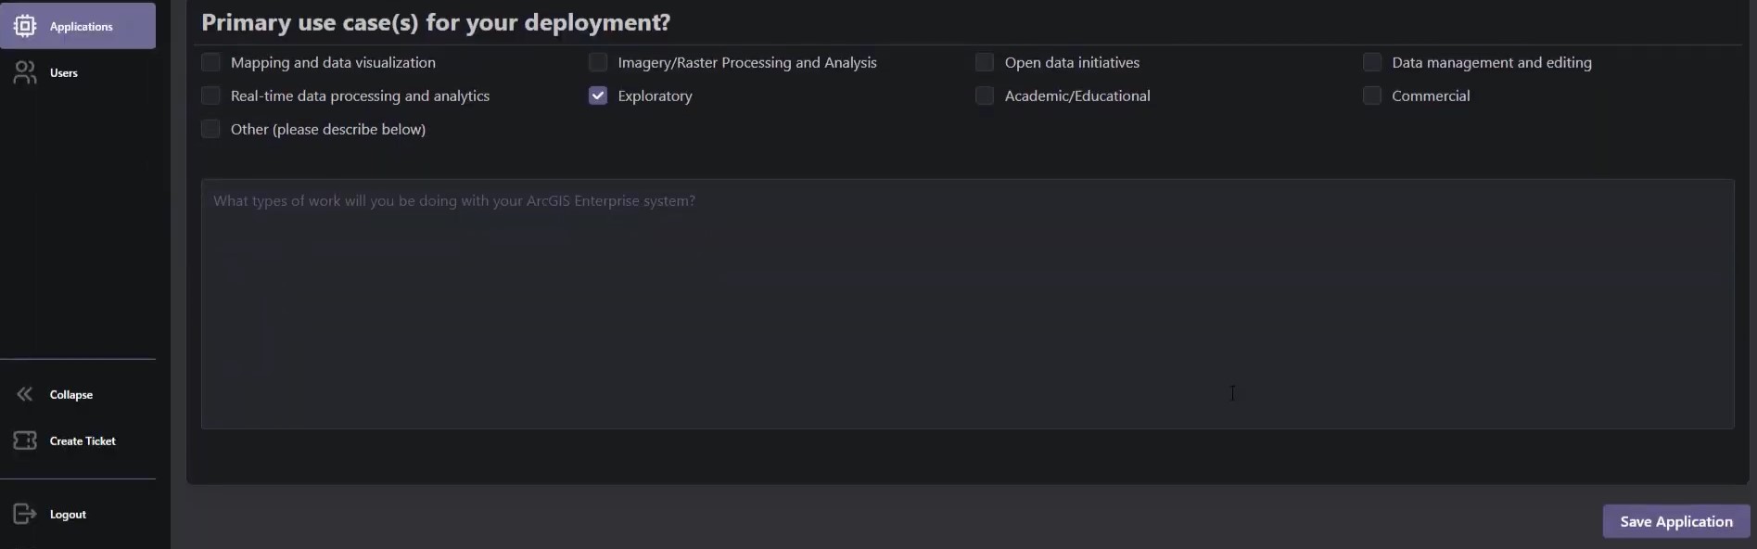
Task: Click the ArcGIS work description text area
Action: [967, 304]
